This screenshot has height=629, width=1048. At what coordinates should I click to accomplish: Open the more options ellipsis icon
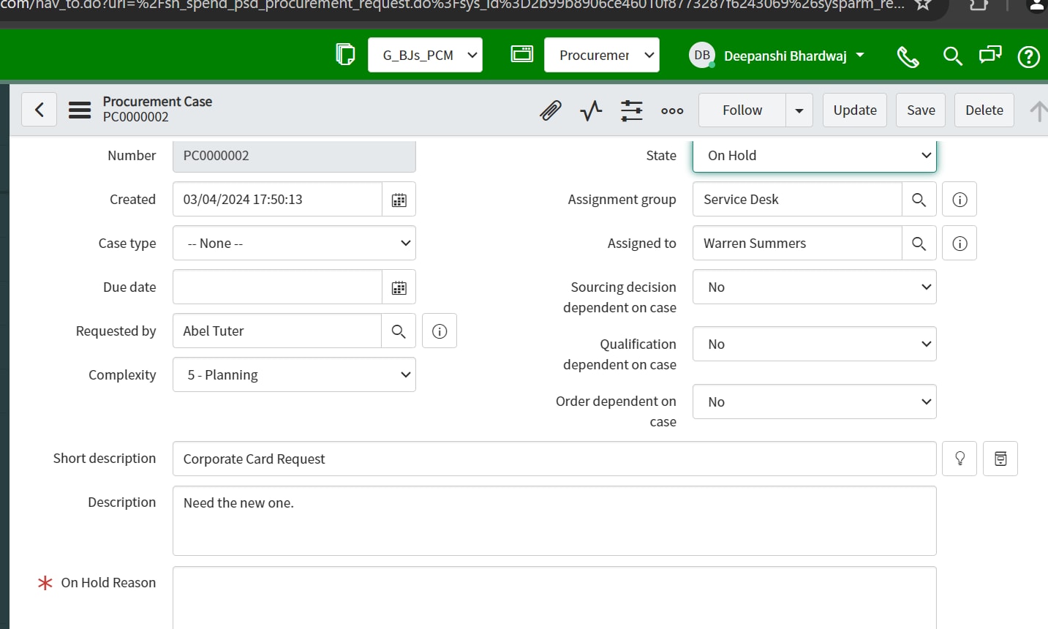coord(672,110)
